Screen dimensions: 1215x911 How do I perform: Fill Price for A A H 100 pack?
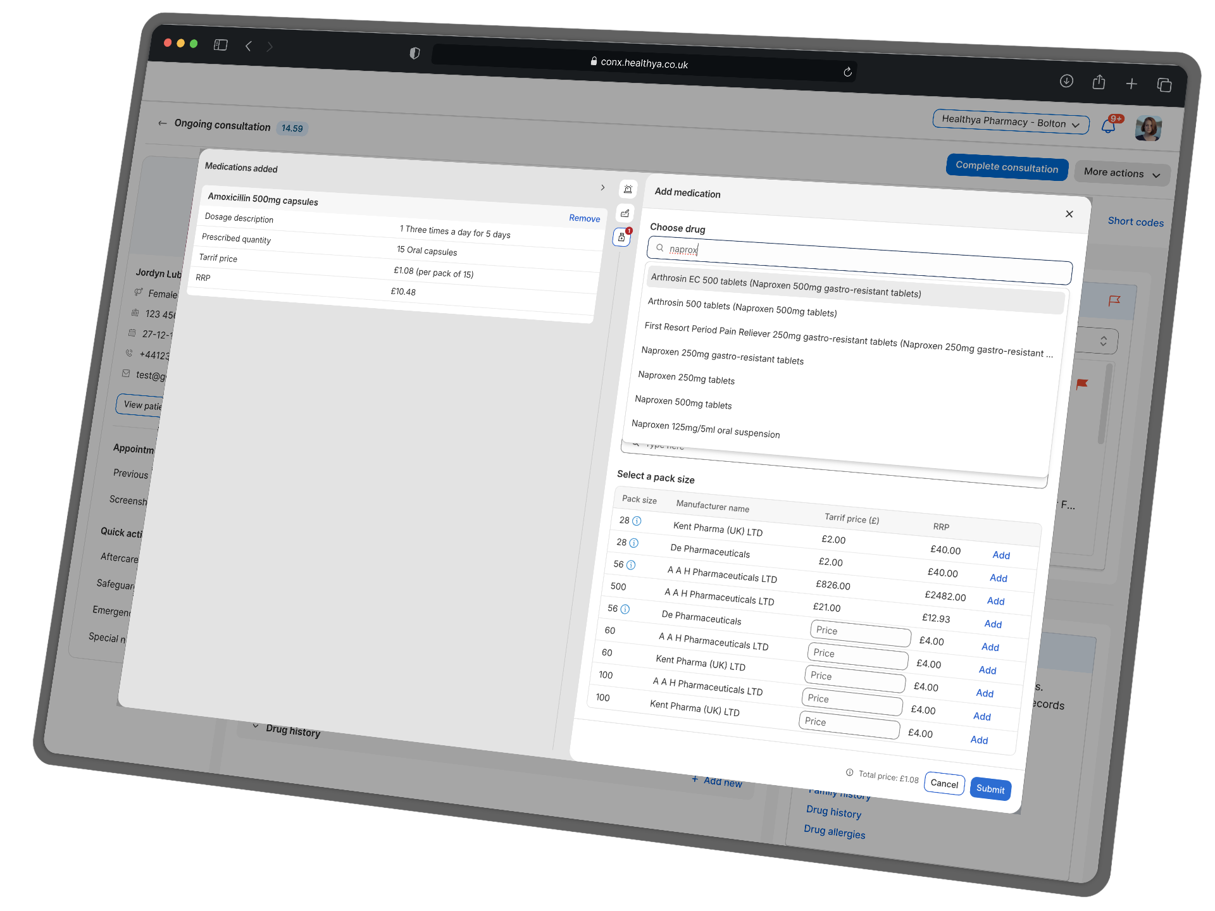[852, 702]
